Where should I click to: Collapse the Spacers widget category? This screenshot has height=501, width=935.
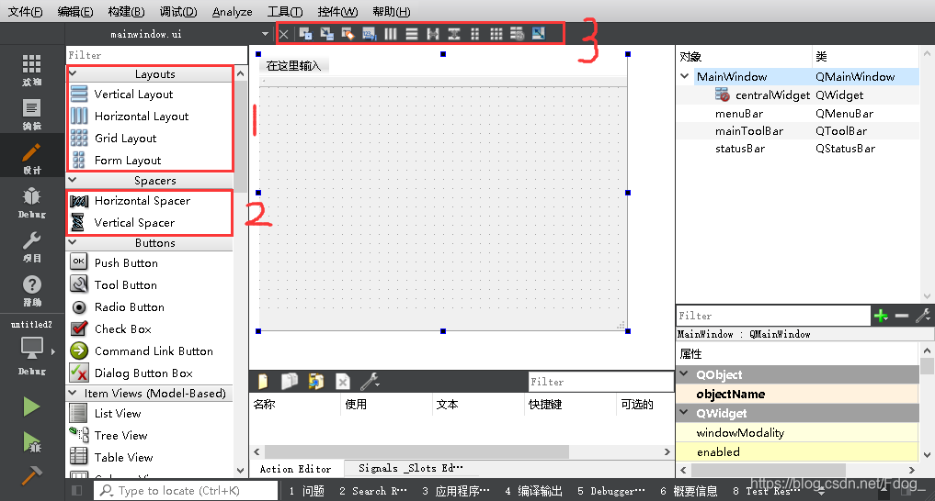73,180
